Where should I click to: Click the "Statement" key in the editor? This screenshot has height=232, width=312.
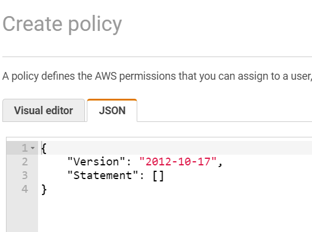click(103, 175)
